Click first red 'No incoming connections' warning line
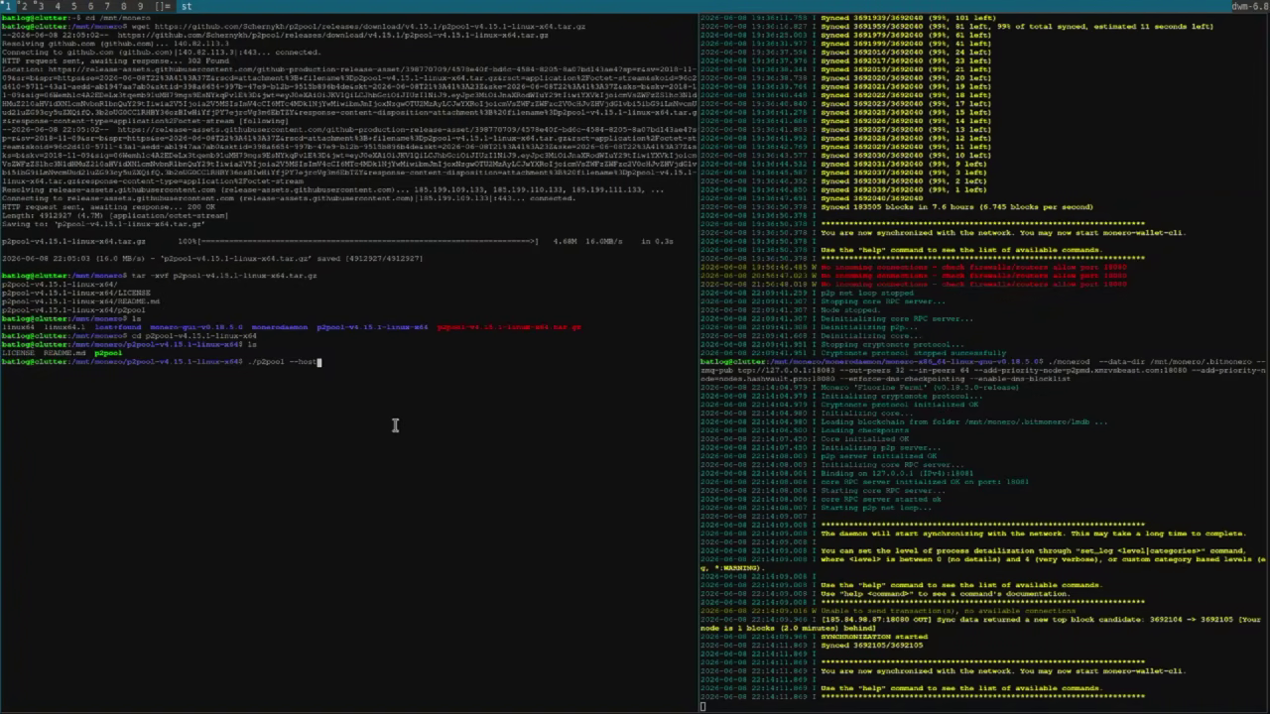The image size is (1270, 714). (913, 268)
